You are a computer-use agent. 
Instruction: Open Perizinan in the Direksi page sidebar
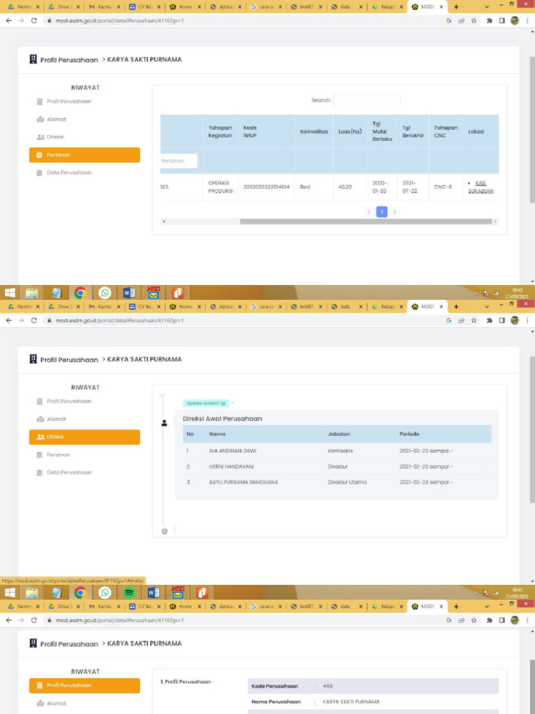tap(58, 455)
